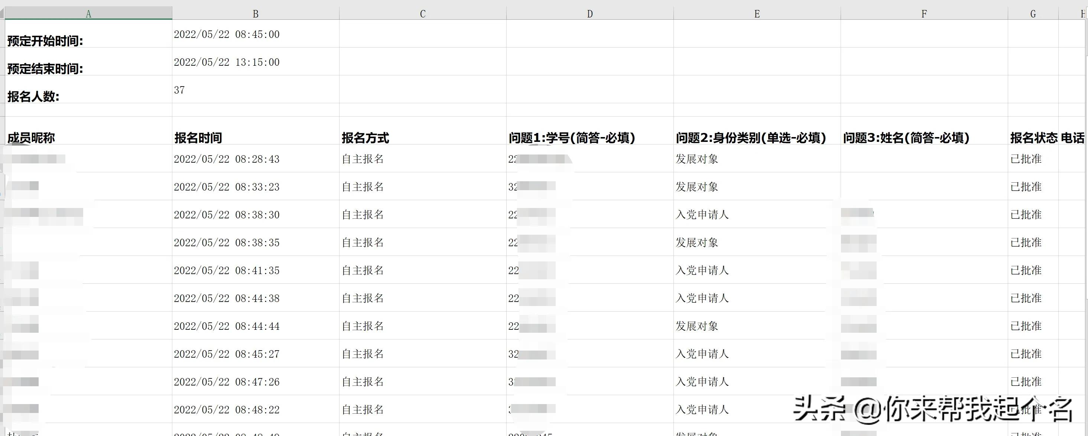This screenshot has width=1088, height=436.
Task: Select the 预定开始时间 label cell
Action: [45, 40]
